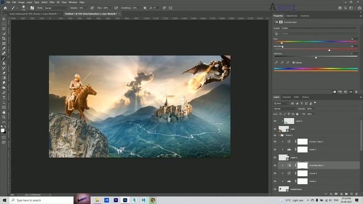Open the Smoothing value dropdown
363x204 pixels.
click(140, 8)
